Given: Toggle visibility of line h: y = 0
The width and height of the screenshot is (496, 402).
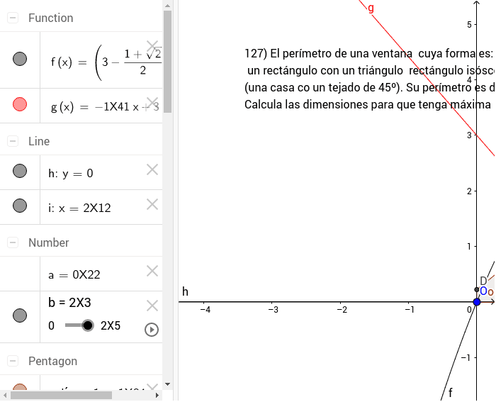Looking at the screenshot, I should coord(20,171).
